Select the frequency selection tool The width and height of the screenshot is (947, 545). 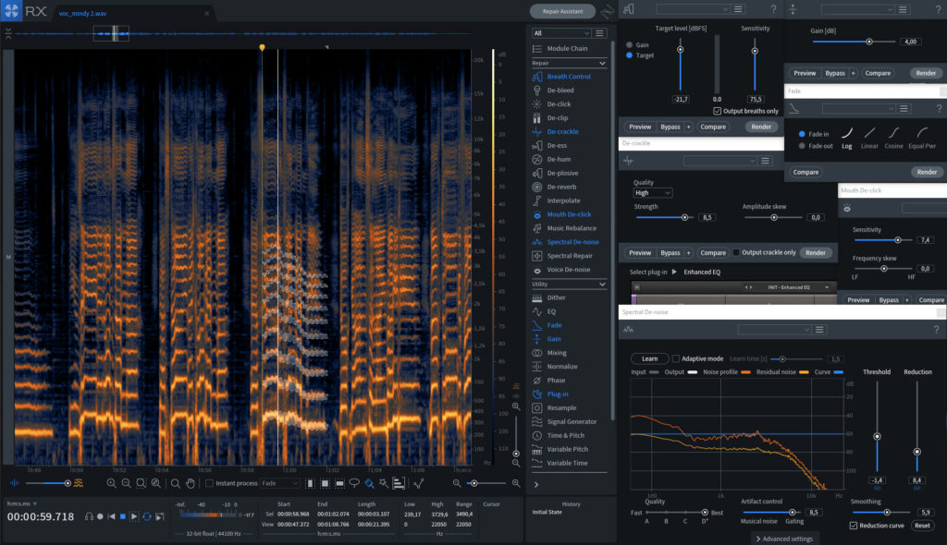point(339,483)
